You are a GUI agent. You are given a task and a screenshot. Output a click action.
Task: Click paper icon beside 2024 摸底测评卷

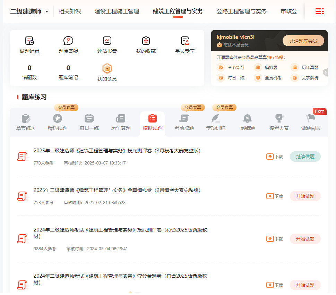click(x=23, y=239)
